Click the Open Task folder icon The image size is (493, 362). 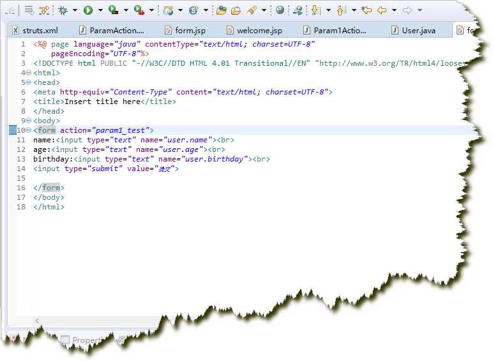tap(236, 10)
